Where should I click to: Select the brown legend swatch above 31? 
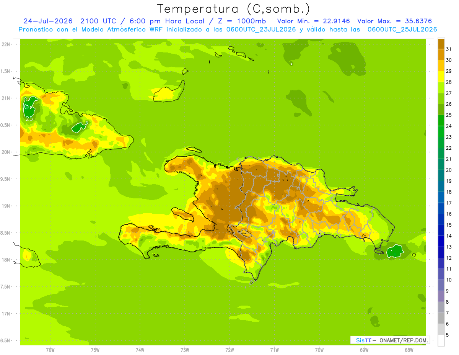[441, 43]
